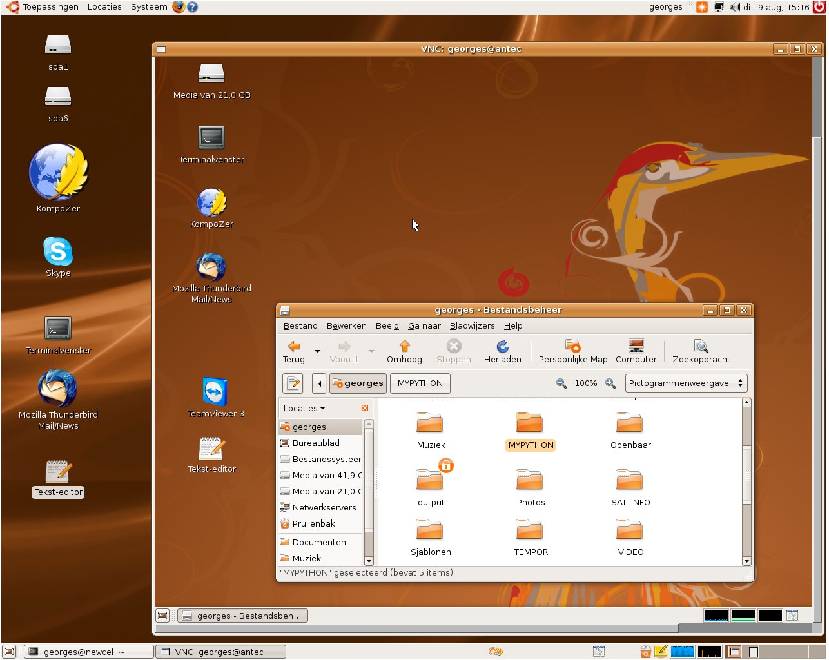
Task: Click the Herladen reload toolbar icon
Action: [x=502, y=351]
